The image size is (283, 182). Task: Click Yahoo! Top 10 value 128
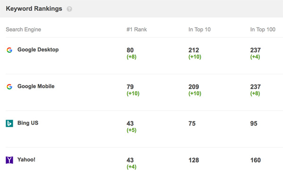click(x=194, y=160)
